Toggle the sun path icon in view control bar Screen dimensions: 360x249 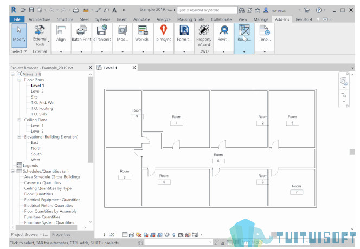point(138,234)
